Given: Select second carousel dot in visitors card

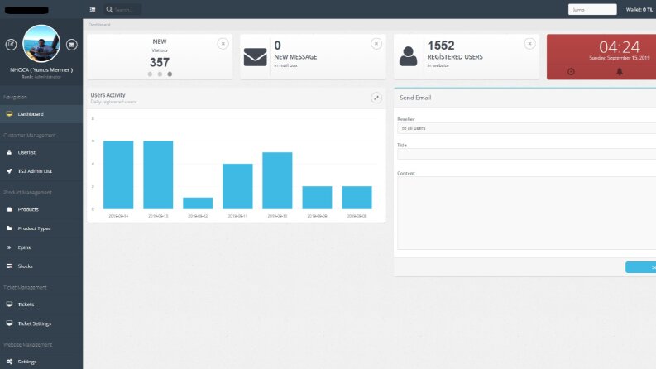Looking at the screenshot, I should pyautogui.click(x=160, y=74).
